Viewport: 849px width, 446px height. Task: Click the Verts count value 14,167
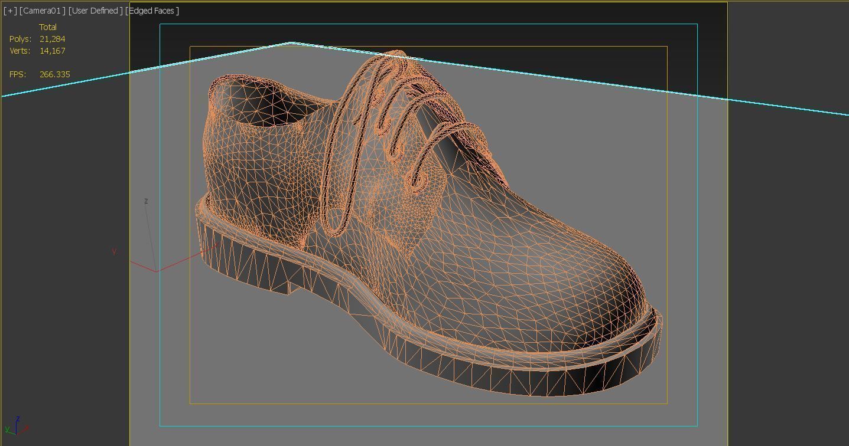coord(51,50)
